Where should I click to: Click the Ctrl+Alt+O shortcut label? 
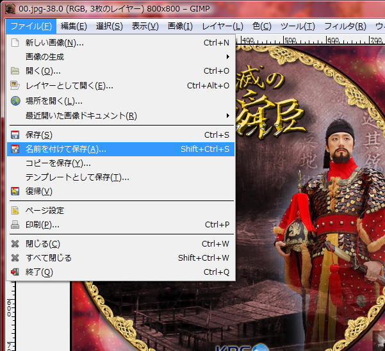(x=208, y=86)
